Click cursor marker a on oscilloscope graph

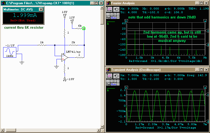click(205, 87)
